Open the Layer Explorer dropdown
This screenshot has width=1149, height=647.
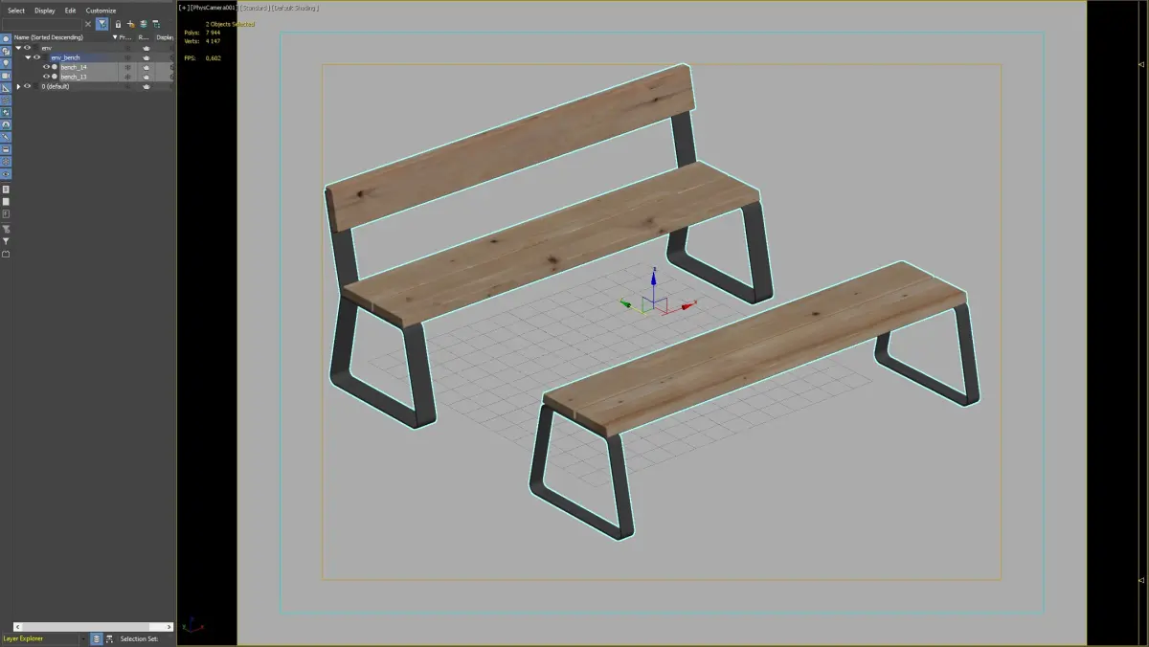83,638
